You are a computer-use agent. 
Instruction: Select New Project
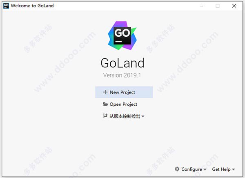(124, 92)
